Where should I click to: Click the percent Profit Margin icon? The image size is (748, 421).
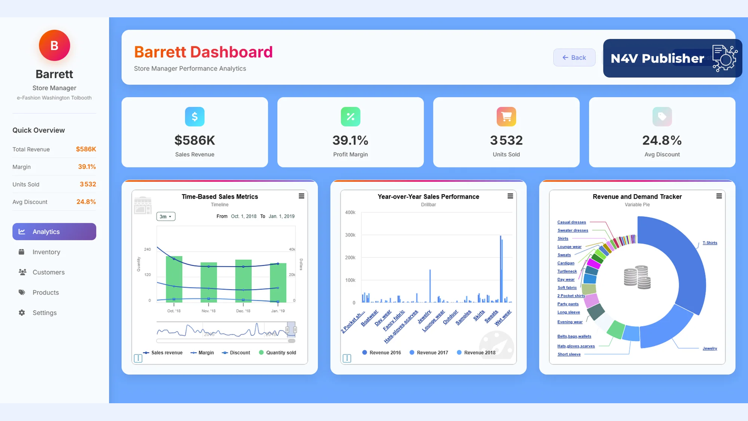tap(350, 116)
